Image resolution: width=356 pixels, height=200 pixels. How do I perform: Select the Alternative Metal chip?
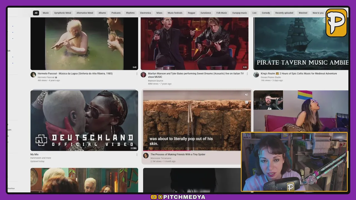tap(85, 13)
